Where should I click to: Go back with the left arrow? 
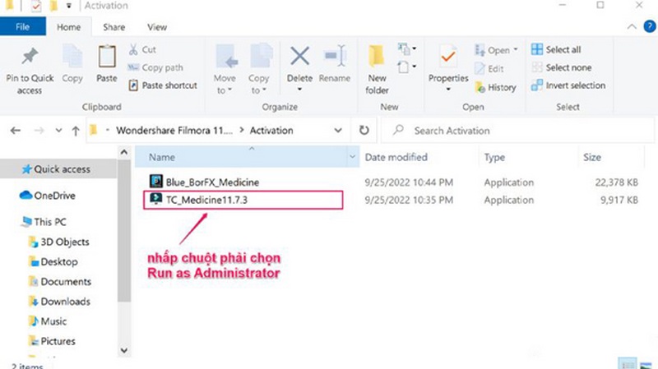pyautogui.click(x=16, y=131)
